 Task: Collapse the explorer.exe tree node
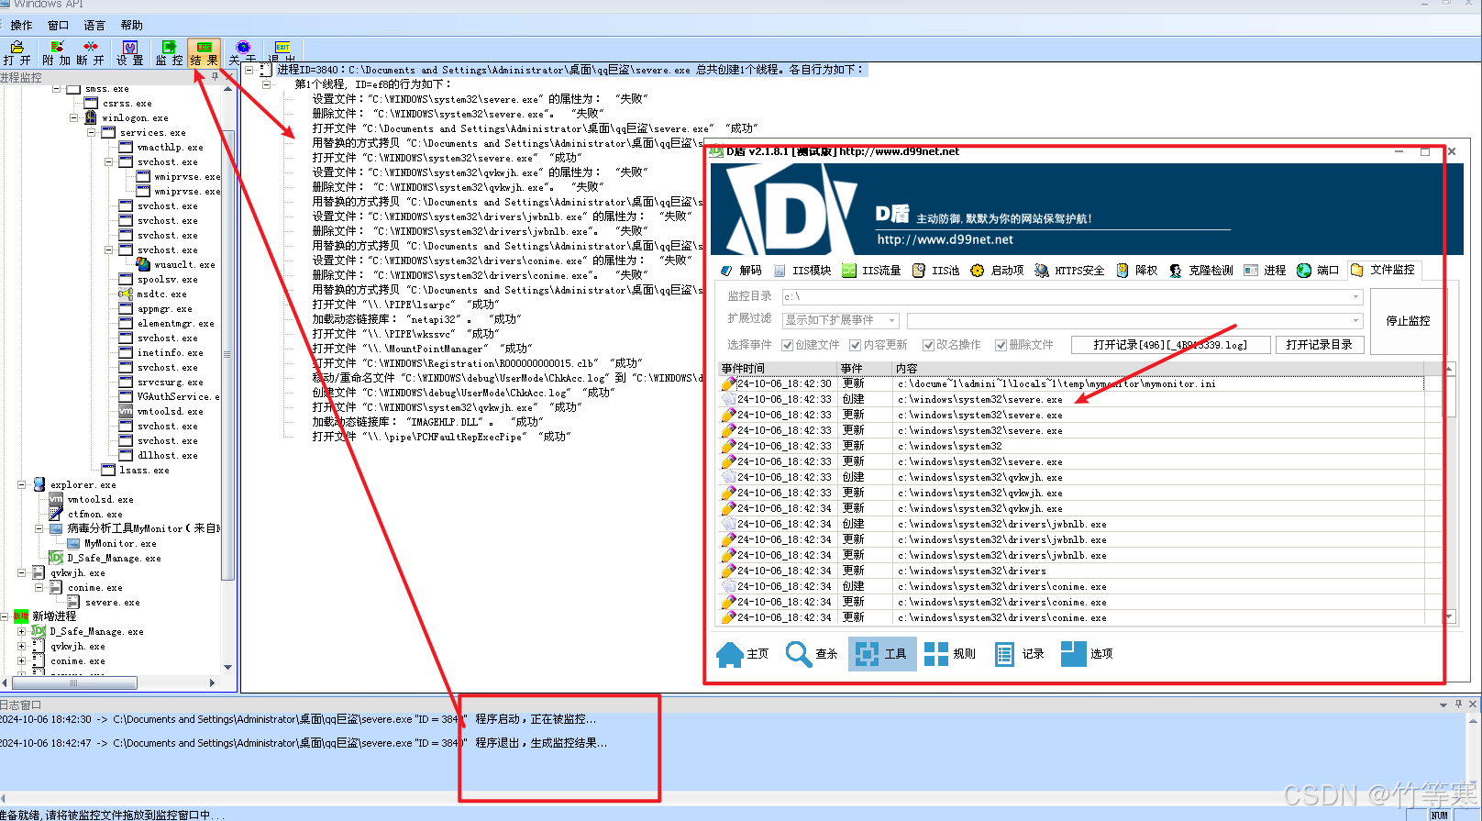coord(22,484)
